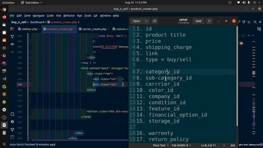Open the Problems tool window icon

click(12, 122)
